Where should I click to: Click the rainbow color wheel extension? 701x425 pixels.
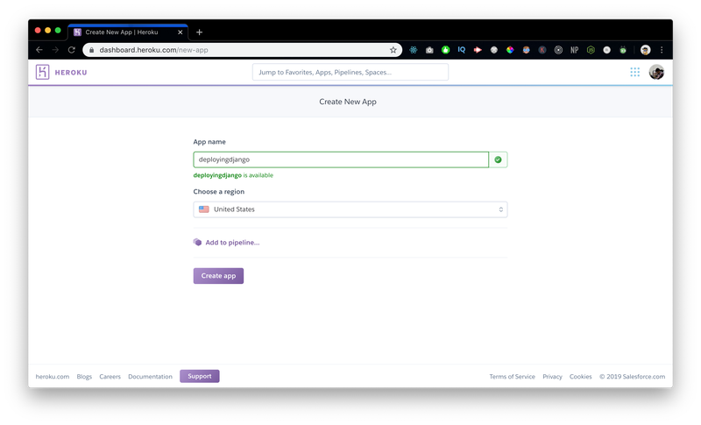coord(510,50)
